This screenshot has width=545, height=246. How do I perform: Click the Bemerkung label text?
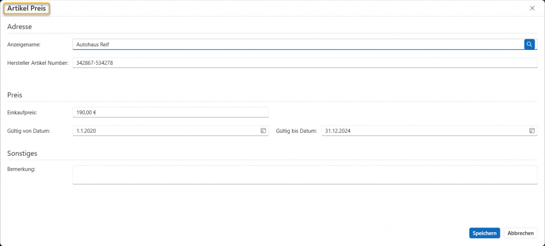pos(22,169)
